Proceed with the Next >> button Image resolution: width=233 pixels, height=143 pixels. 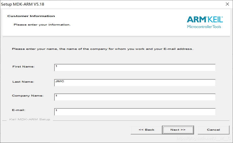[x=178, y=130]
